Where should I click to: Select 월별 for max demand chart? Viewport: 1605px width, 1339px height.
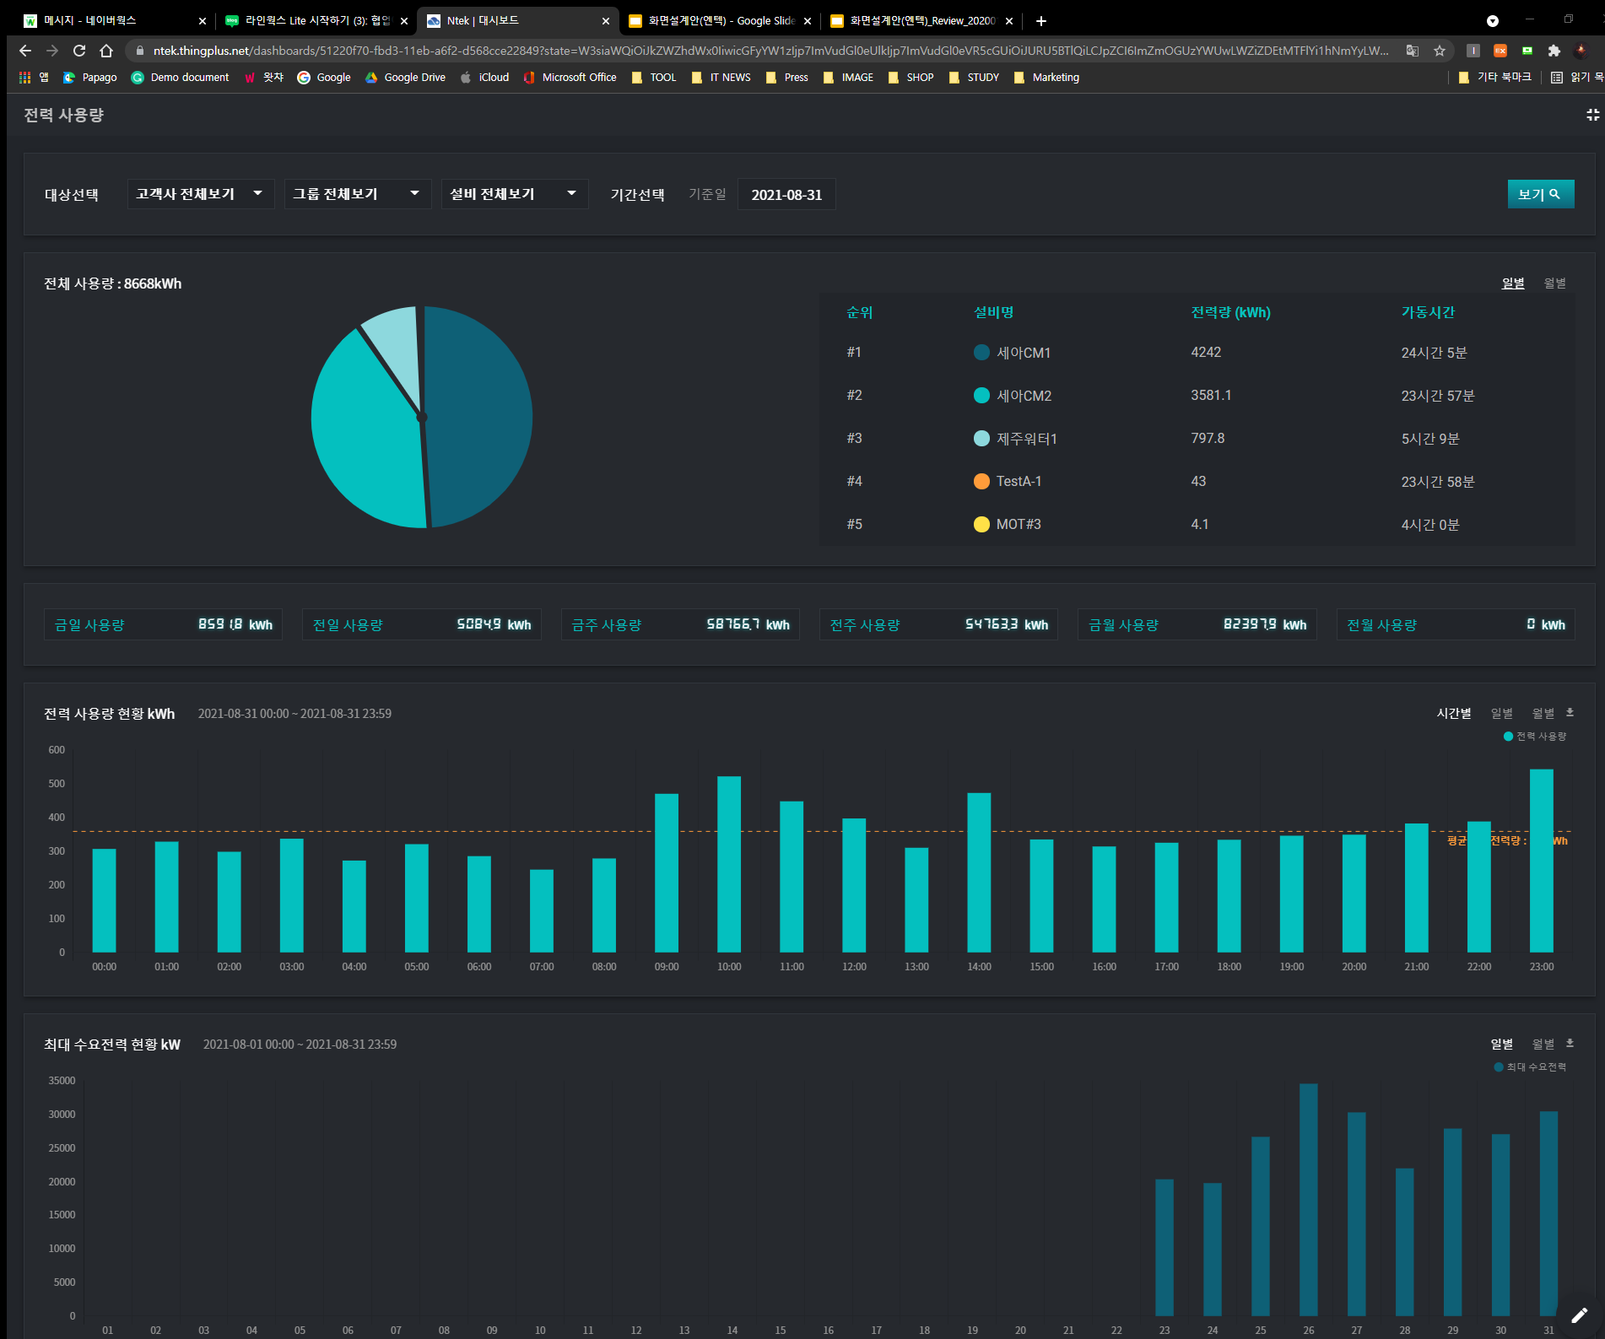click(x=1543, y=1044)
